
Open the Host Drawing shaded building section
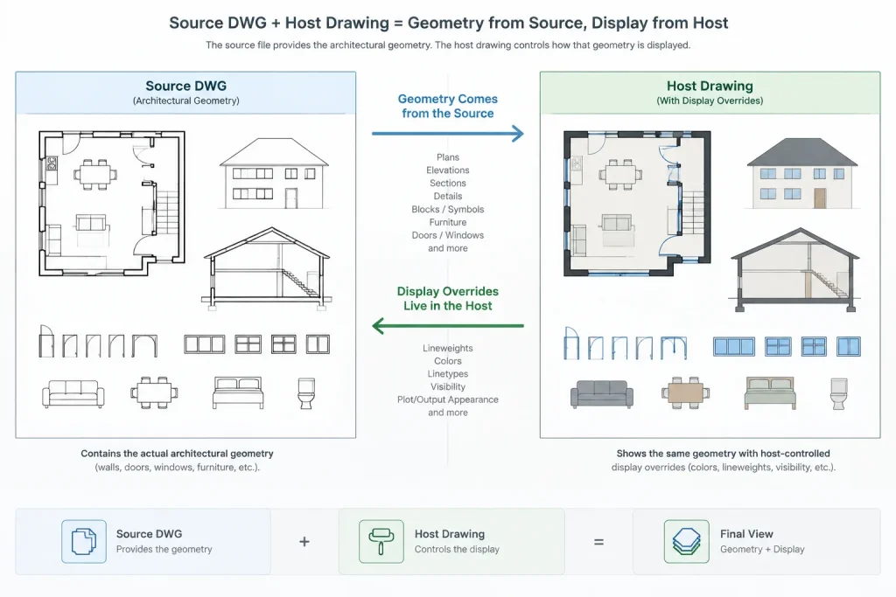point(795,270)
